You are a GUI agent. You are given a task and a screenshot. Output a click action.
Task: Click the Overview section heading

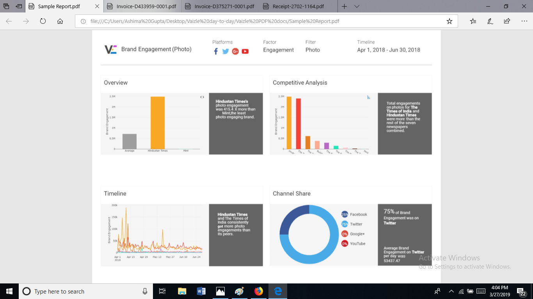tap(116, 83)
